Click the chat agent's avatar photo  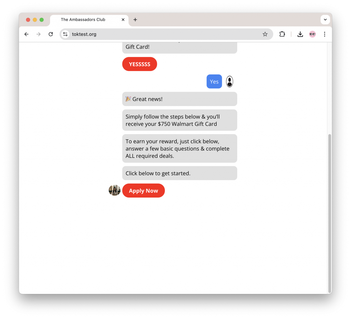[x=114, y=190]
